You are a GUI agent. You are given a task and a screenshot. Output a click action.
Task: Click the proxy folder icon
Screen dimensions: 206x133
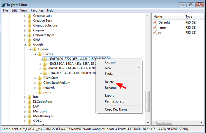[x=40, y=92]
